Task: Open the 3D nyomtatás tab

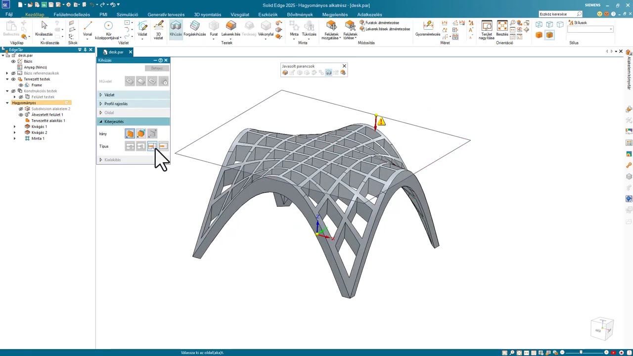Action: pyautogui.click(x=208, y=14)
